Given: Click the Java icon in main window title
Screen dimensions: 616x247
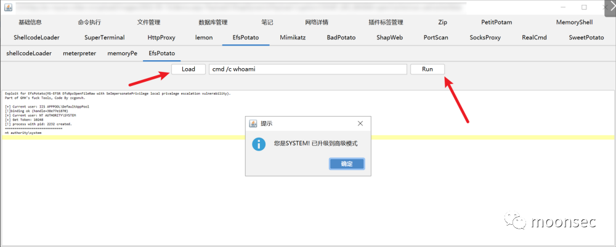Looking at the screenshot, I should coord(8,7).
